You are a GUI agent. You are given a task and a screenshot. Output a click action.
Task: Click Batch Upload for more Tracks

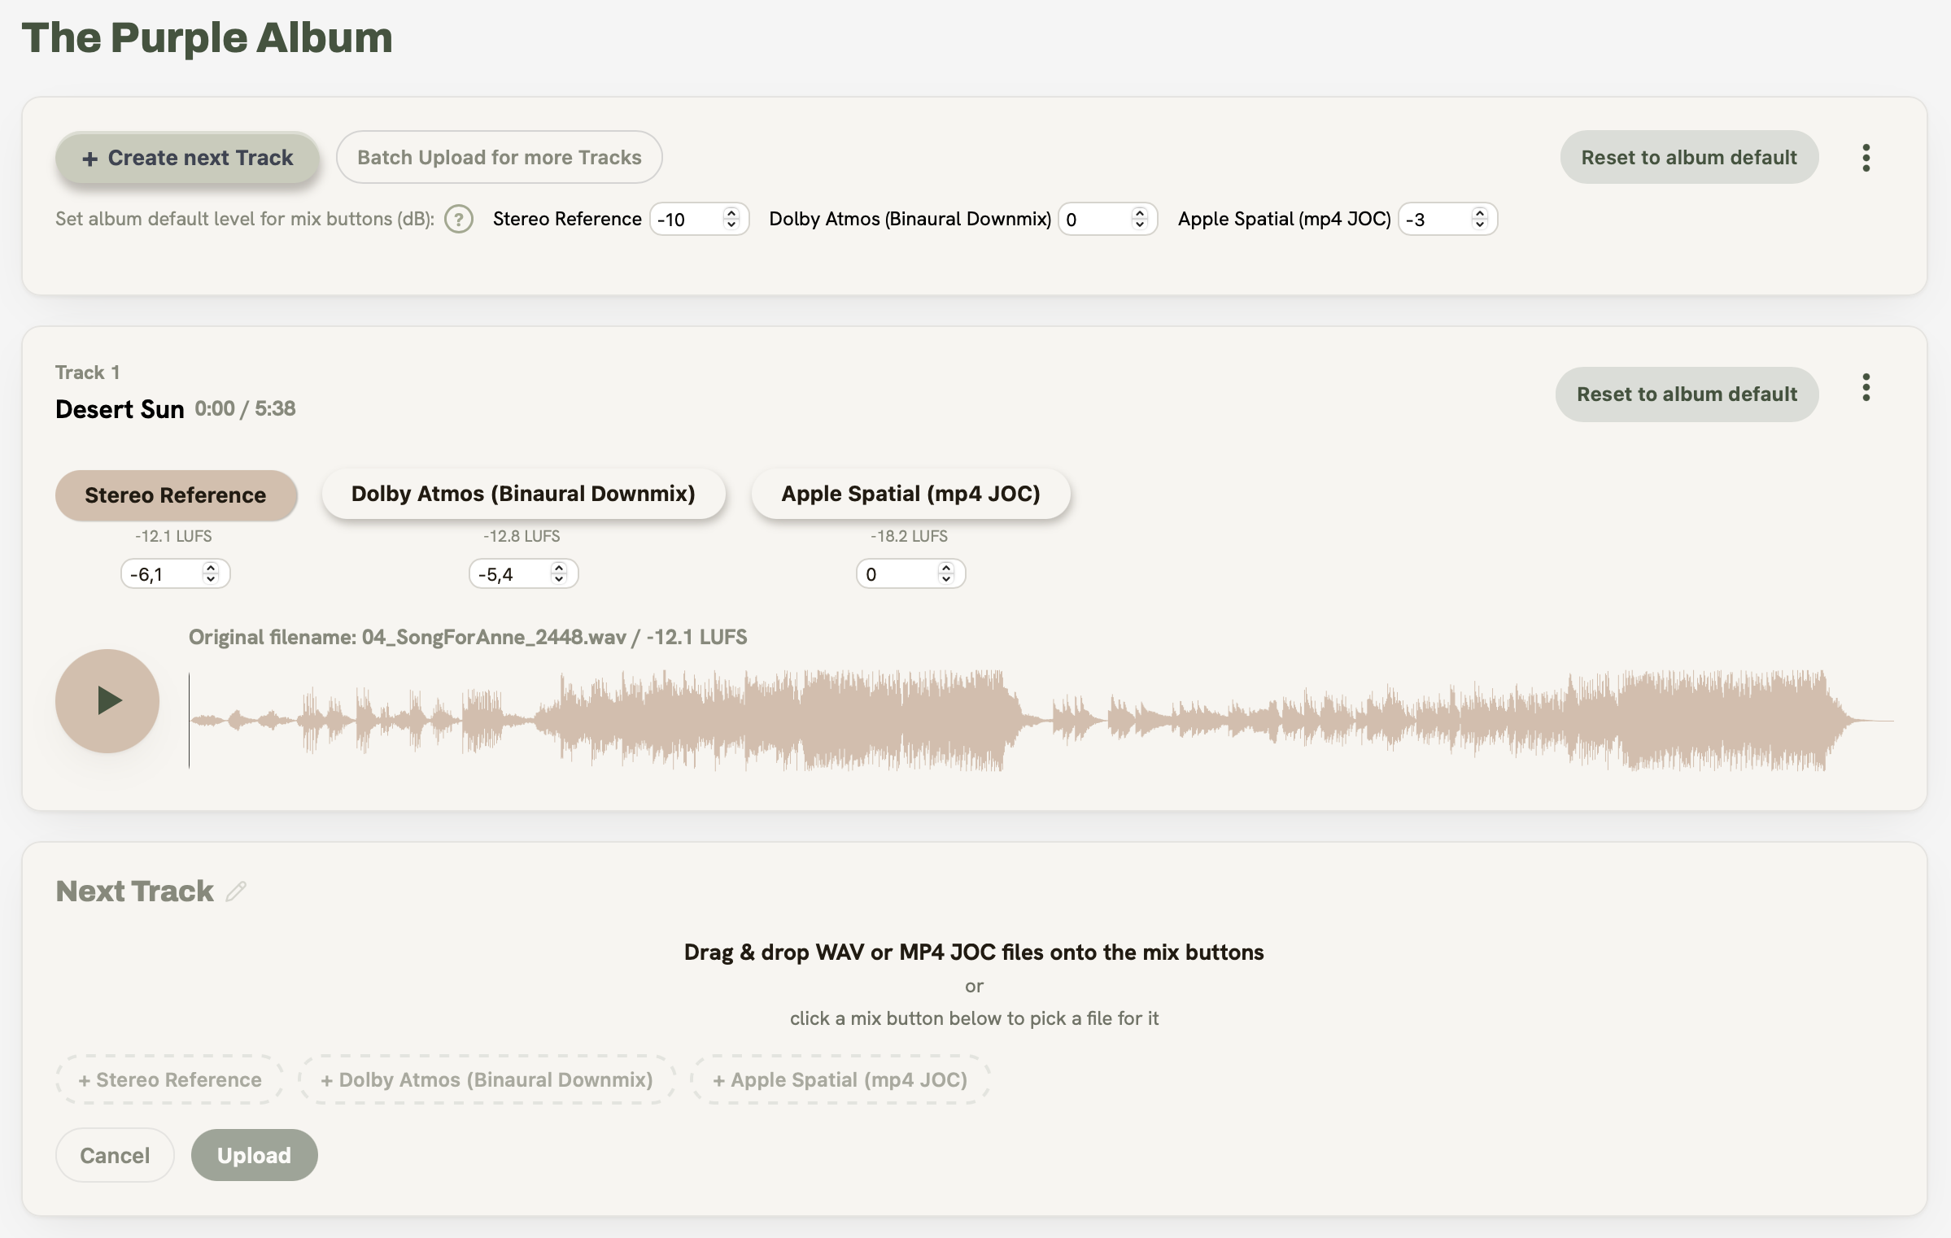click(499, 157)
